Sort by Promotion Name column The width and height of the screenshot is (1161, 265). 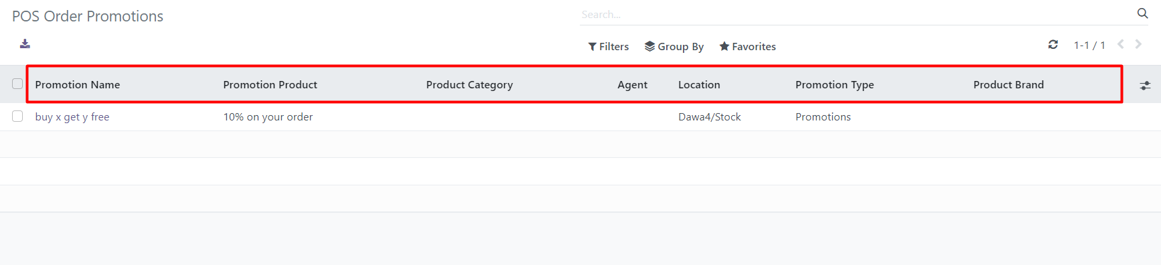click(x=78, y=84)
